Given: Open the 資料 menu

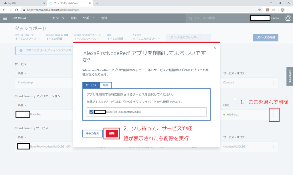Looking at the screenshot, I should (x=74, y=18).
